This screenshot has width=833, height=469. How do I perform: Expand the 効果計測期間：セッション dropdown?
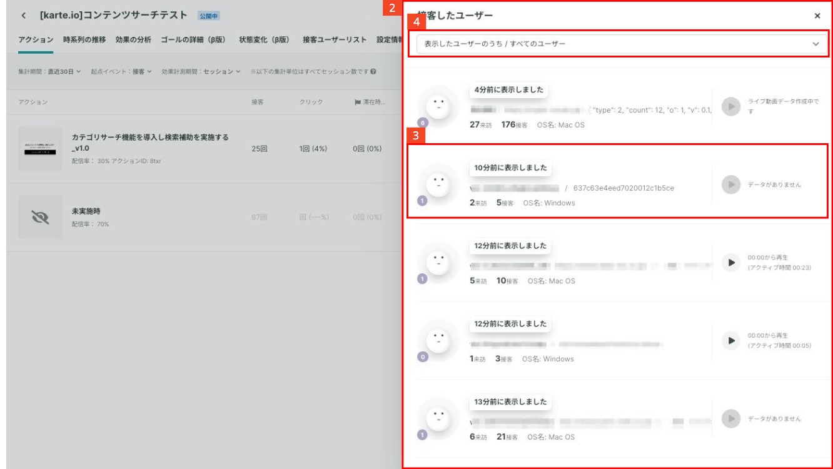(201, 72)
